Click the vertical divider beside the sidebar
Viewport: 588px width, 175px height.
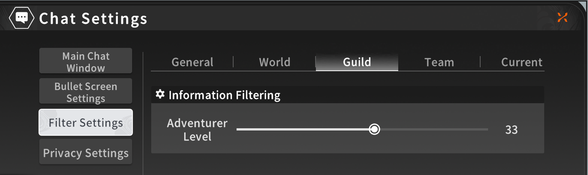143,113
